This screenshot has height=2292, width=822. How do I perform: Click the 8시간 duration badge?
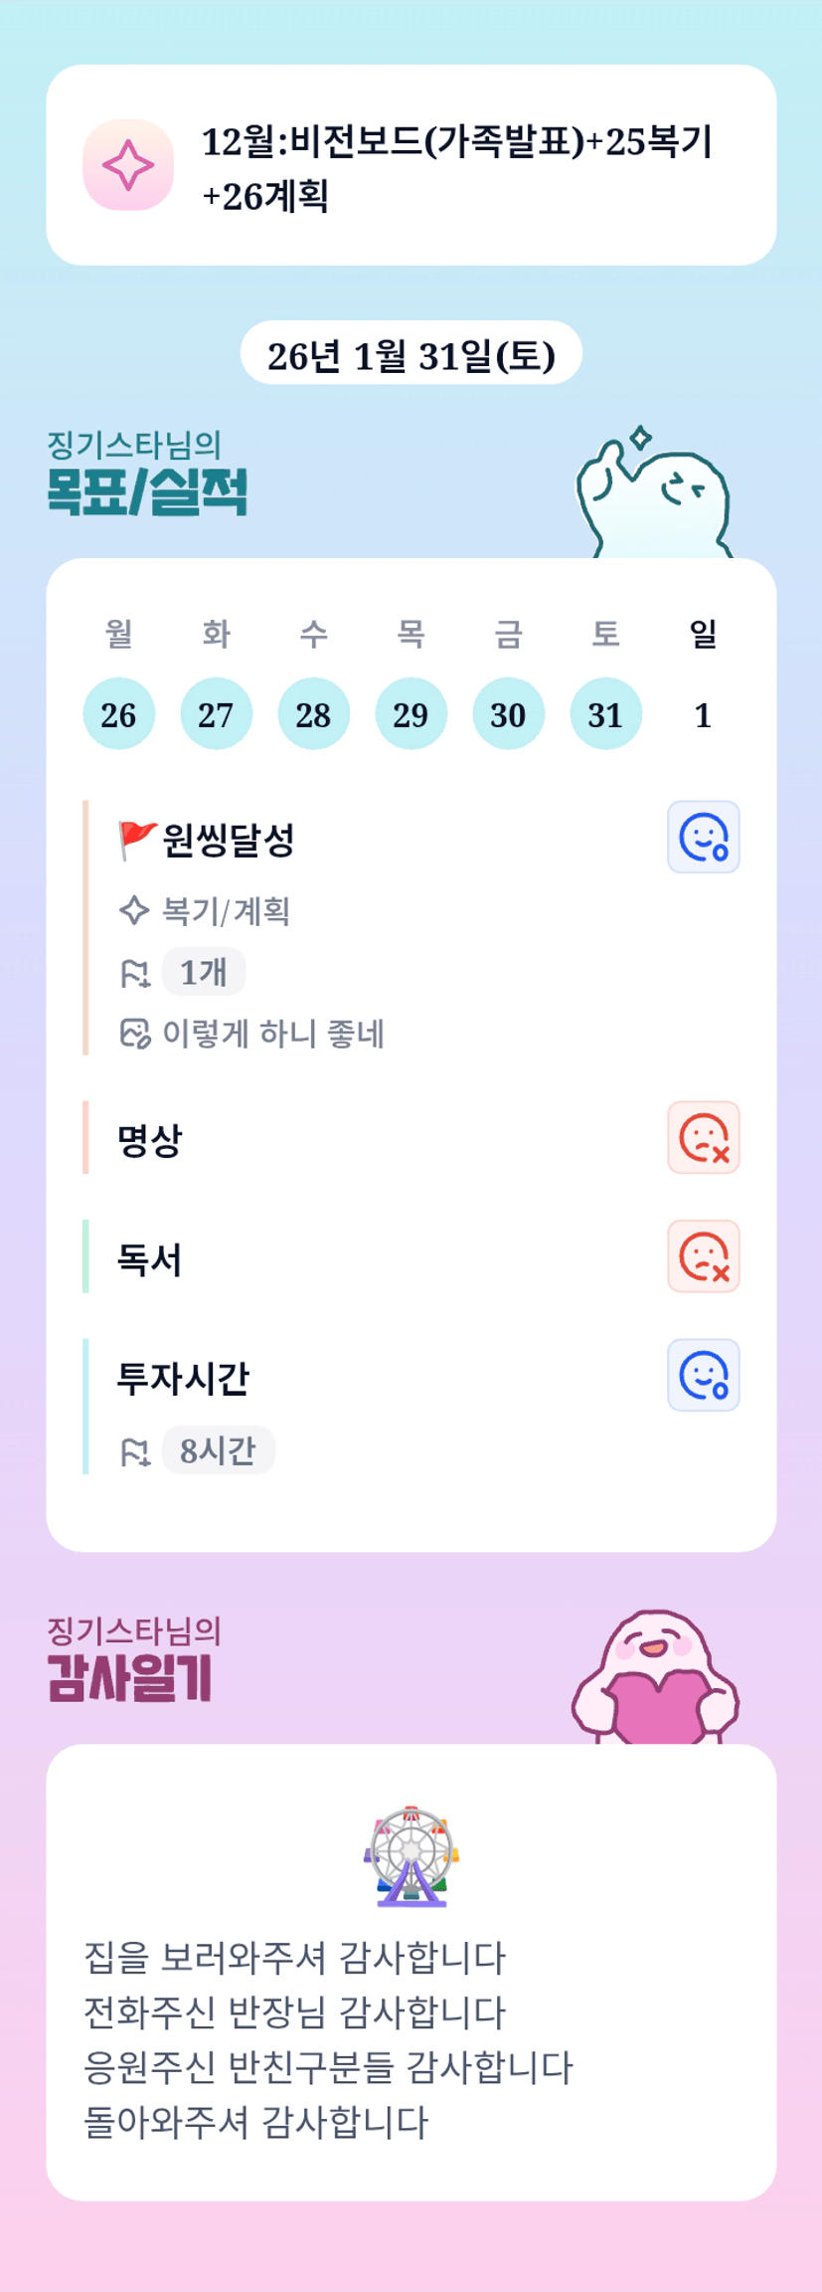[x=218, y=1450]
